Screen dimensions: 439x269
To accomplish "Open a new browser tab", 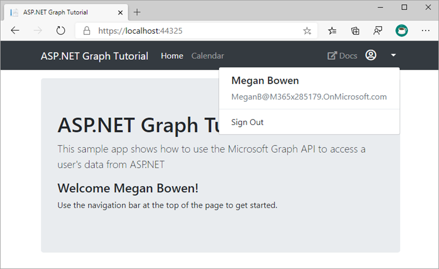I will coord(137,12).
